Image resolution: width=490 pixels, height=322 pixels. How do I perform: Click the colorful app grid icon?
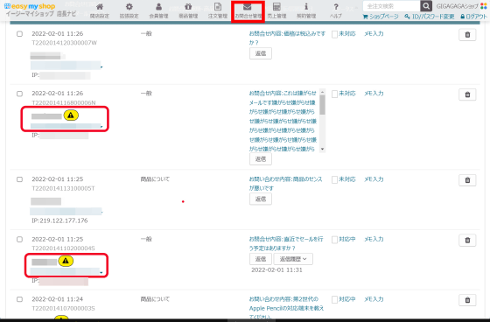(483, 6)
